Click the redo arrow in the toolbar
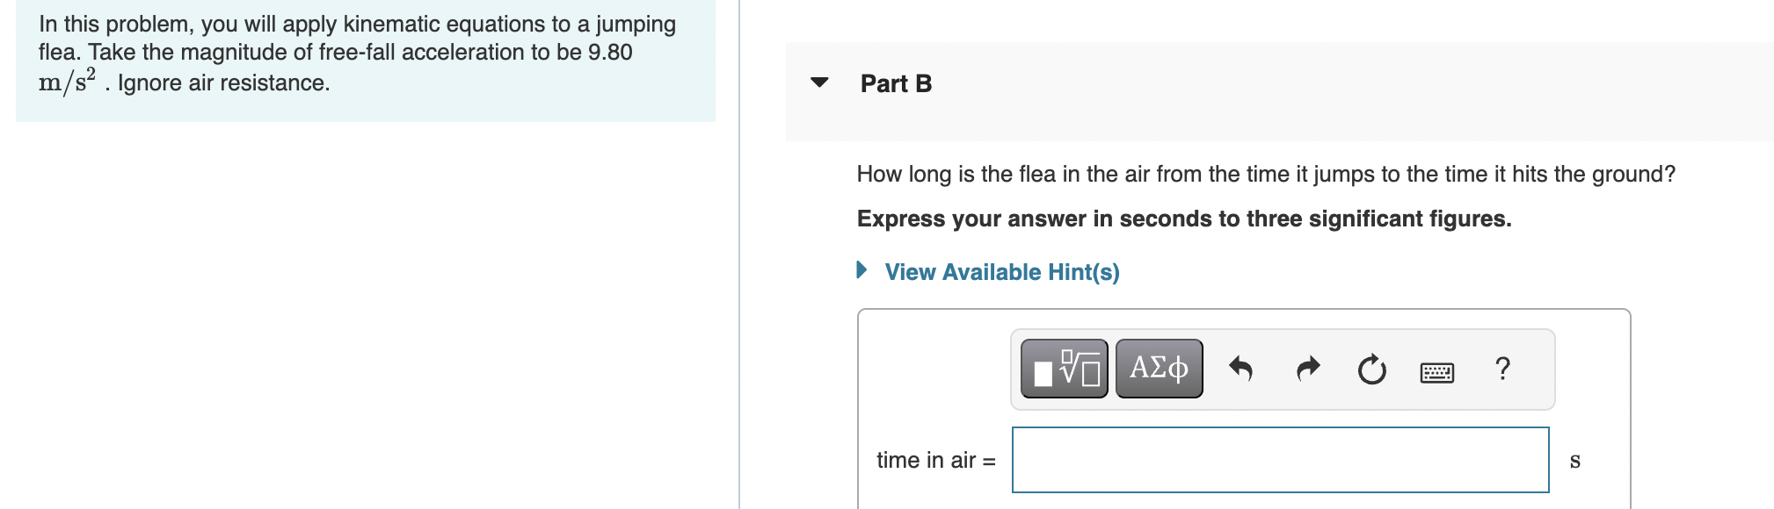This screenshot has width=1774, height=509. click(1307, 369)
